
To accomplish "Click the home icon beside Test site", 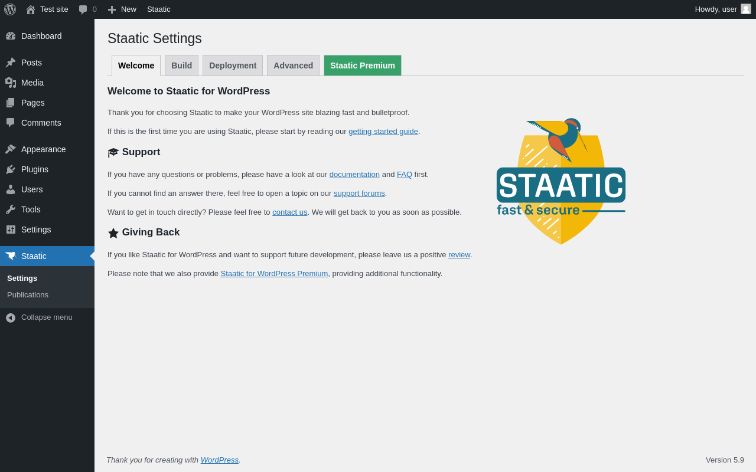I will [x=31, y=9].
